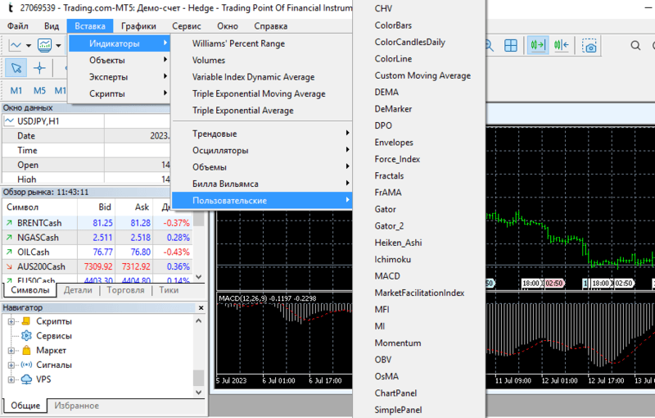Select the MACD custom indicator
Viewport: 655px width, 418px height.
pyautogui.click(x=419, y=276)
